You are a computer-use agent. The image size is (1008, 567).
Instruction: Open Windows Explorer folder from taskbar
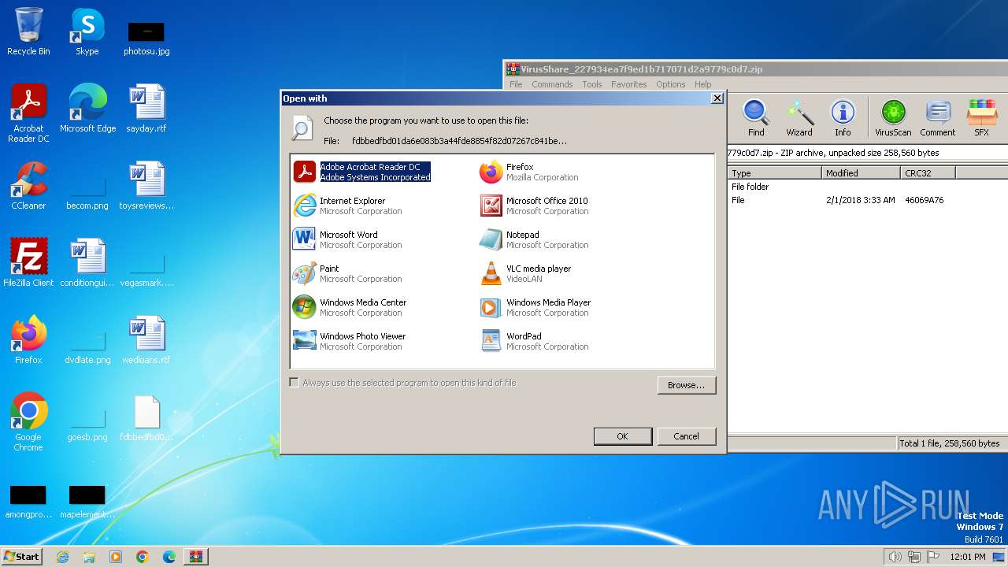coord(89,557)
